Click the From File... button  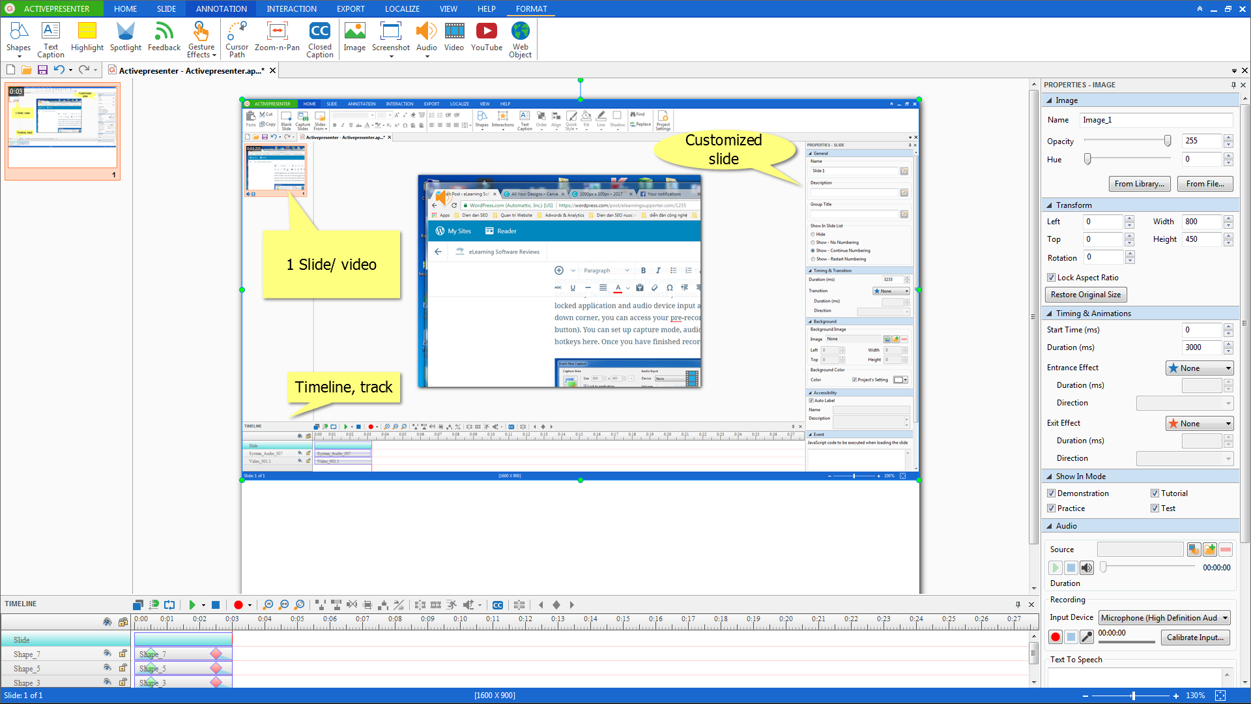(1205, 184)
